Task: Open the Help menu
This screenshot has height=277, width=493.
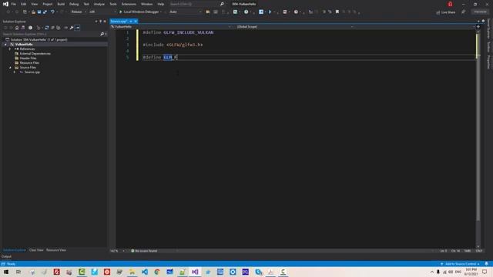Action: 161,4
